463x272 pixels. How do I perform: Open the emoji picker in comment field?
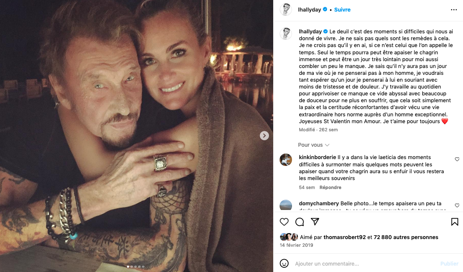(284, 263)
